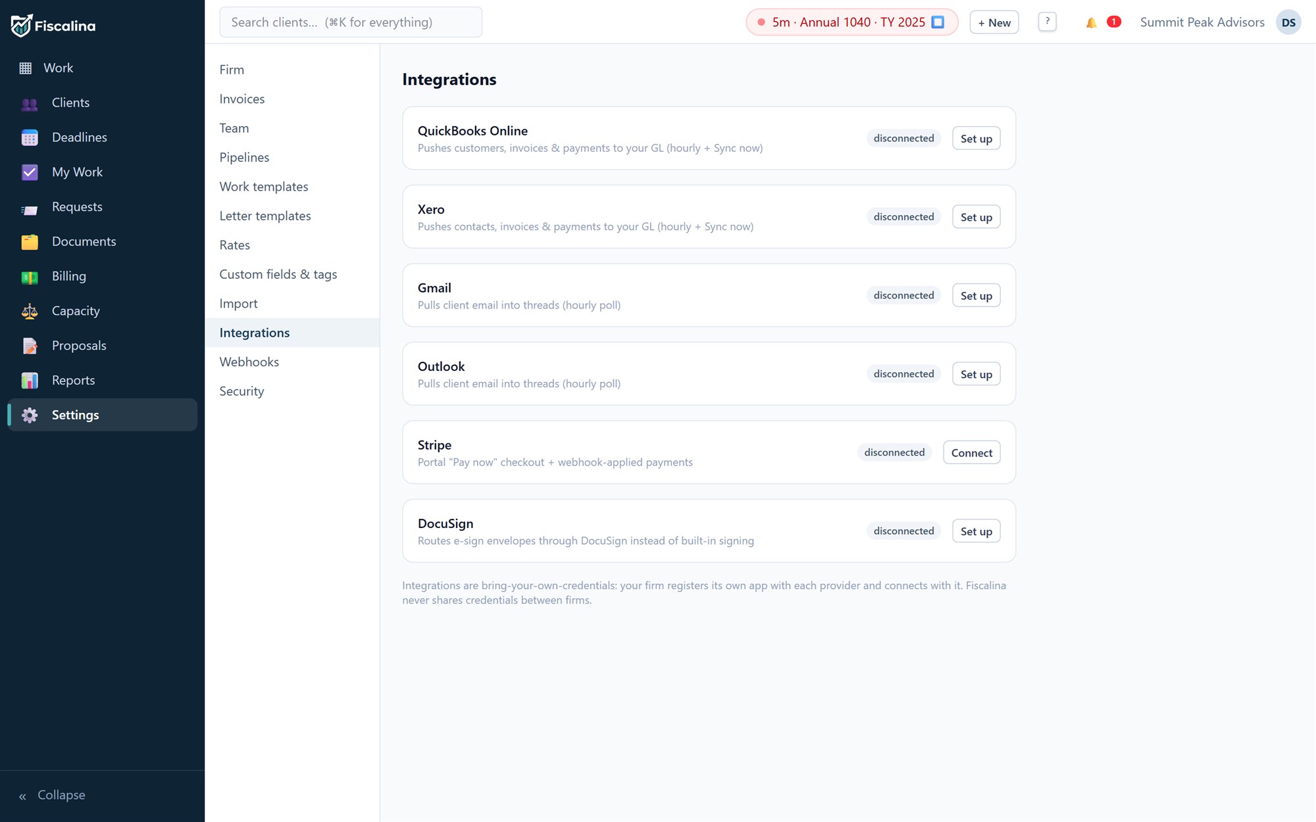Set up Gmail integration

click(x=976, y=296)
